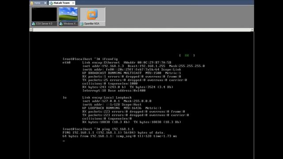Click the terminal cursor below ping output

coord(64,141)
